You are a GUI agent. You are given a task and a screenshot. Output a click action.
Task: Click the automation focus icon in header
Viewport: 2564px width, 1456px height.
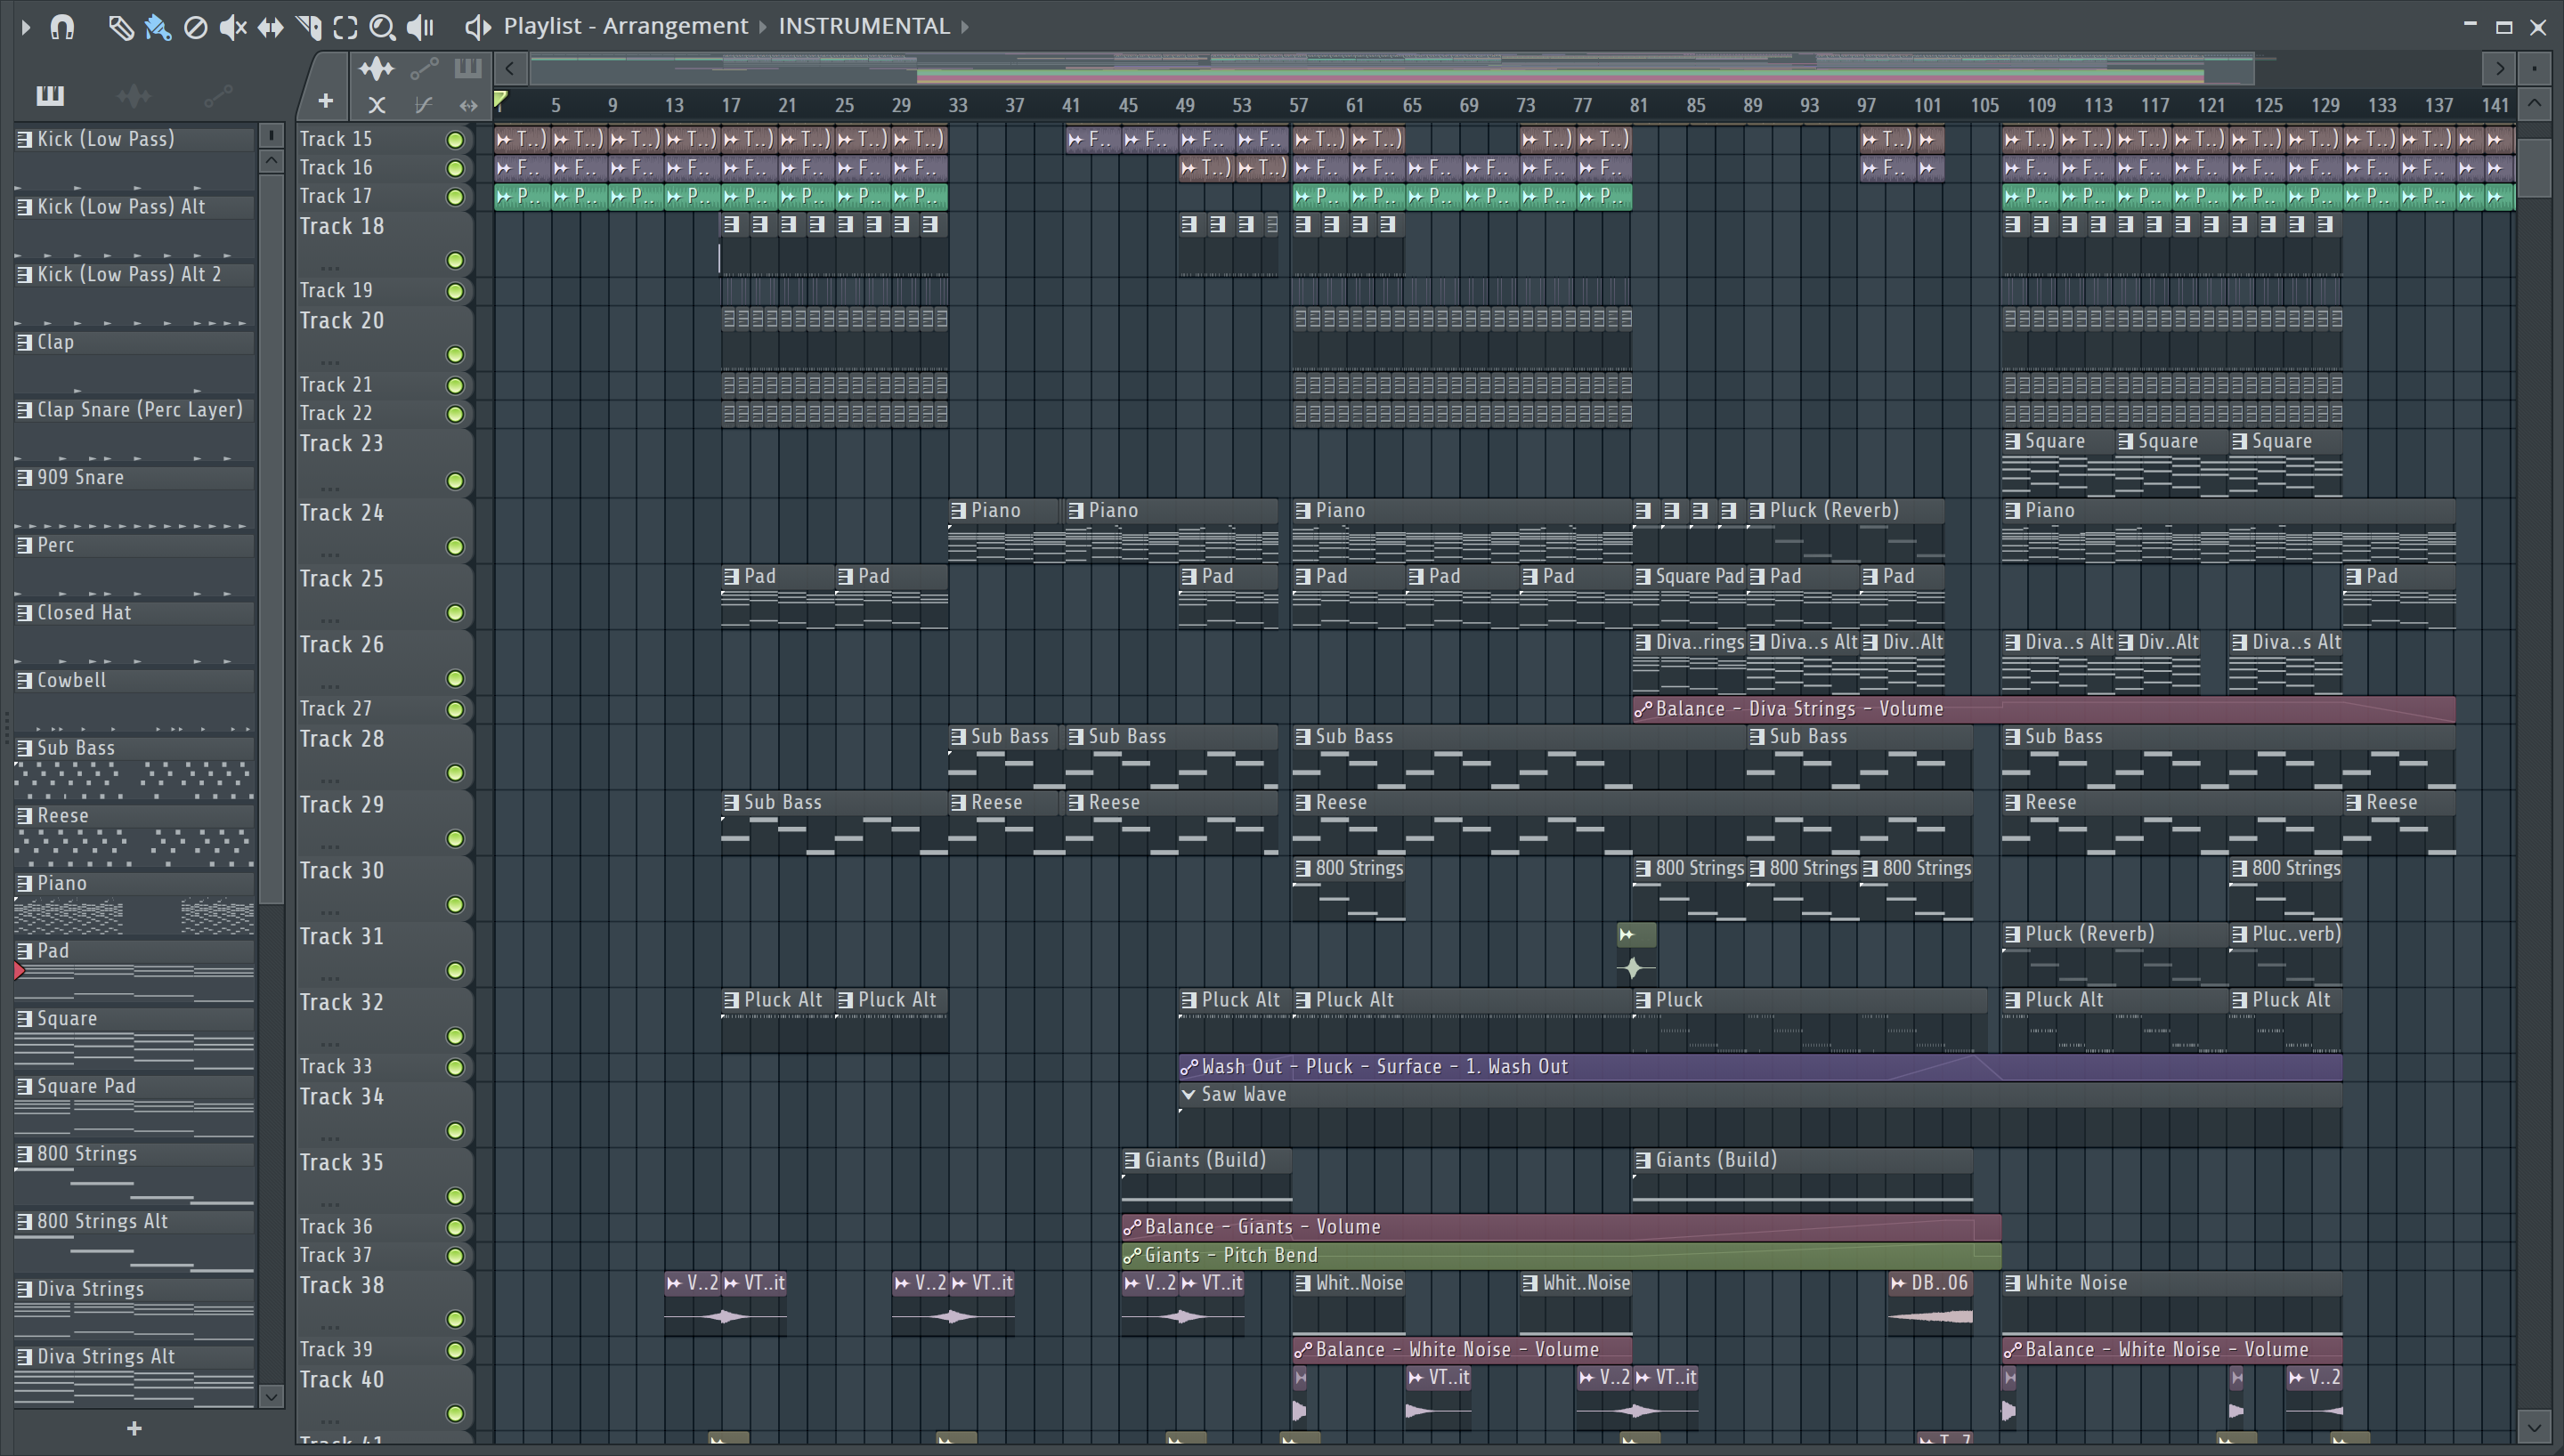424,69
